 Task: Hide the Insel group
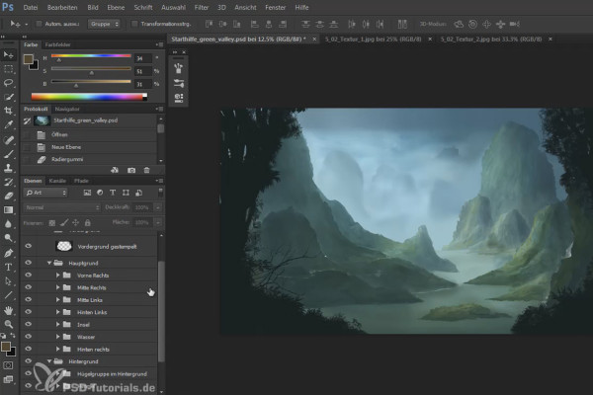[29, 324]
